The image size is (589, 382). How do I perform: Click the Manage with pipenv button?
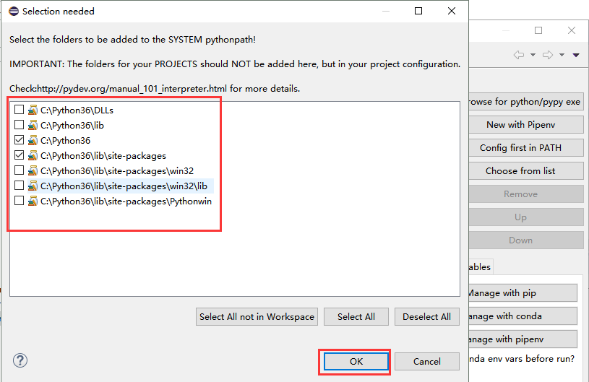[x=523, y=339]
